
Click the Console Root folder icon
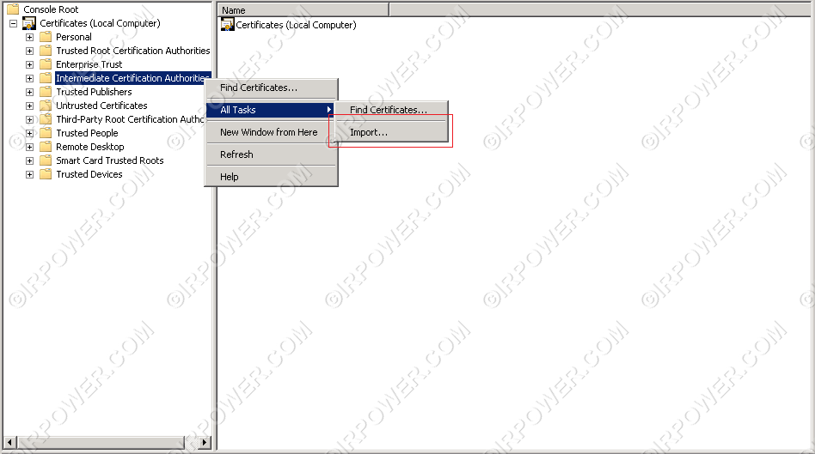[x=13, y=9]
